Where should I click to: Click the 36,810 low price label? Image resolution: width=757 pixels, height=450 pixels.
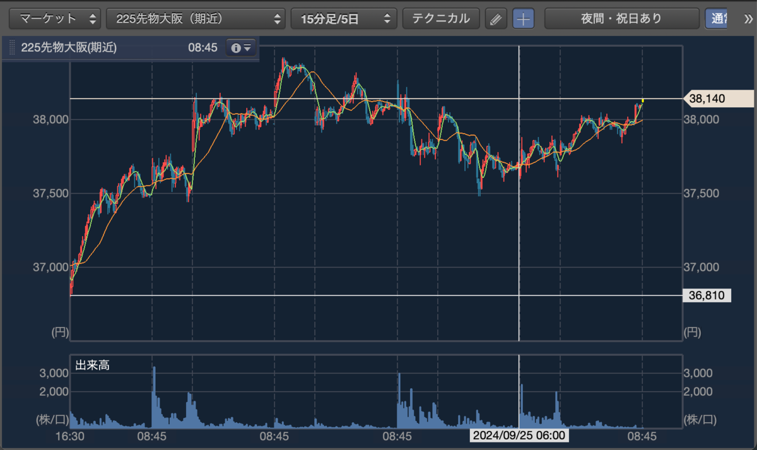tap(707, 295)
